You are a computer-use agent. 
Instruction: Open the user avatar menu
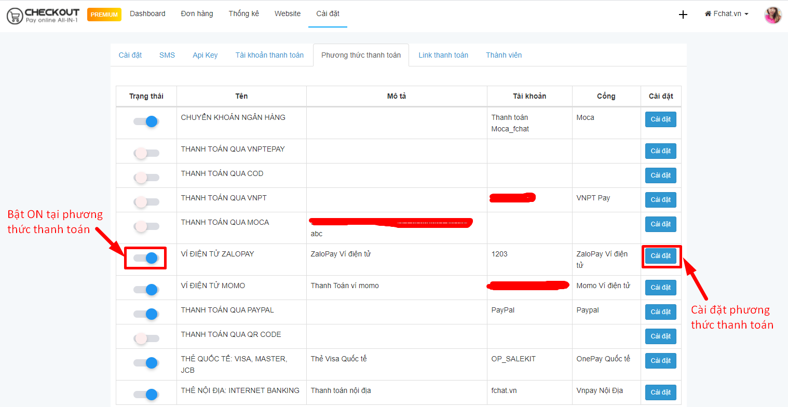(x=773, y=15)
